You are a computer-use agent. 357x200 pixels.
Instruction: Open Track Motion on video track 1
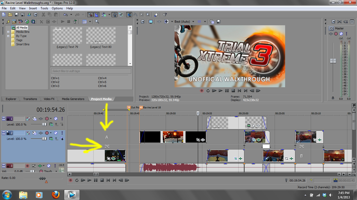[x=34, y=119]
